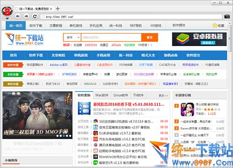Click the DJ多多电脑版 app icon
The image size is (233, 168).
[x=96, y=133]
